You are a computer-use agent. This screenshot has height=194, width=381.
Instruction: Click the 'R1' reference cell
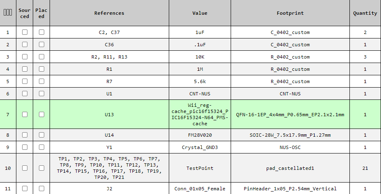click(x=109, y=69)
